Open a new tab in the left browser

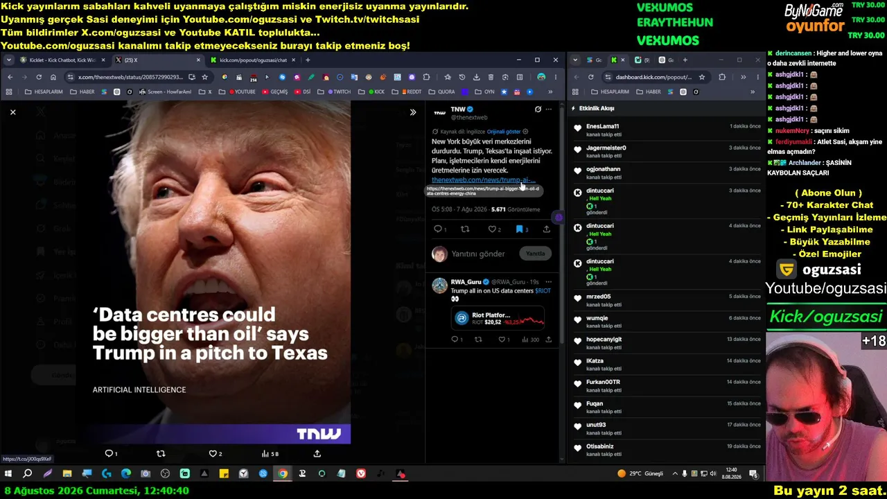[x=308, y=60]
